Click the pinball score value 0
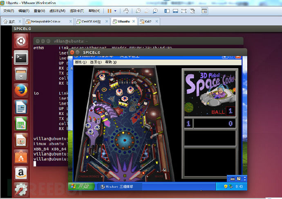 click(231, 123)
